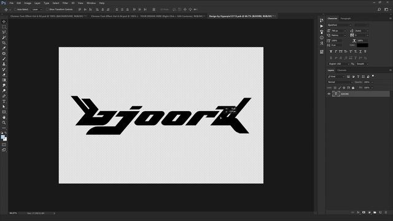Select the Crop tool
This screenshot has width=393, height=221.
click(4, 43)
